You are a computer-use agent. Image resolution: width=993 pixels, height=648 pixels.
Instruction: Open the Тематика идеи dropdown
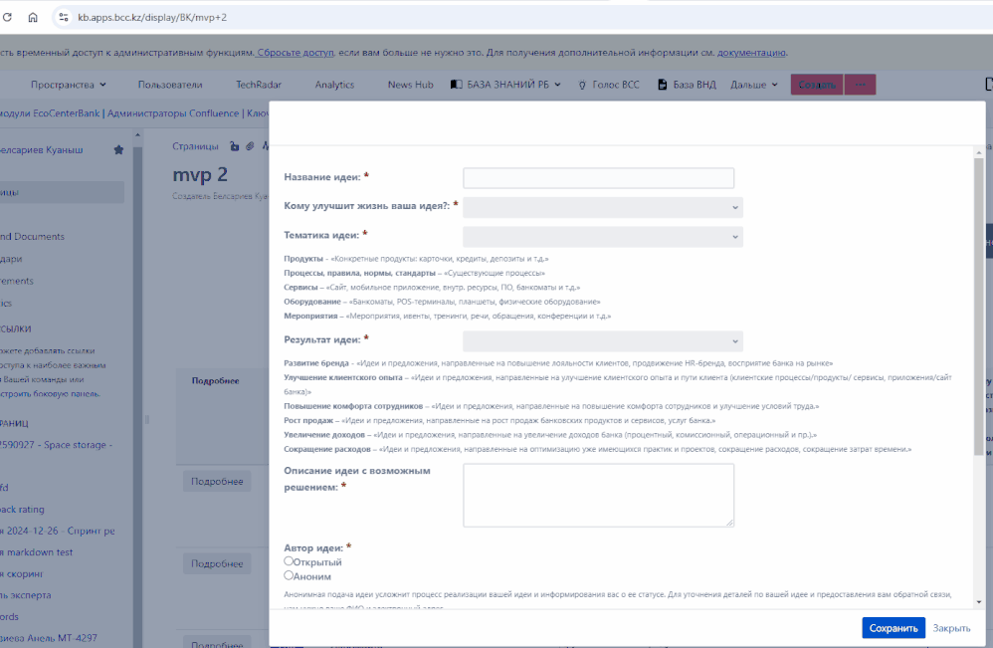point(603,237)
